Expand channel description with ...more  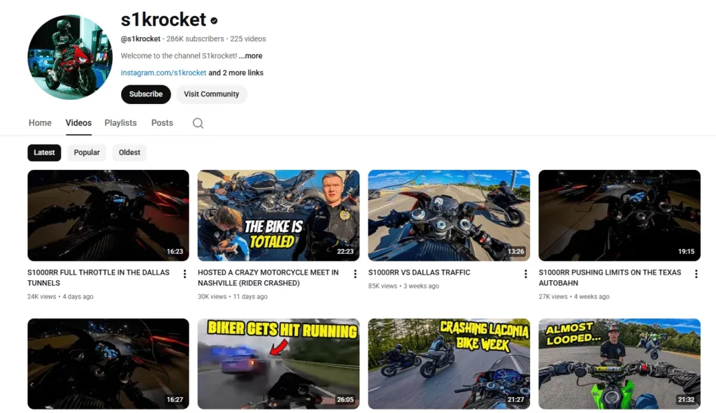click(x=250, y=56)
